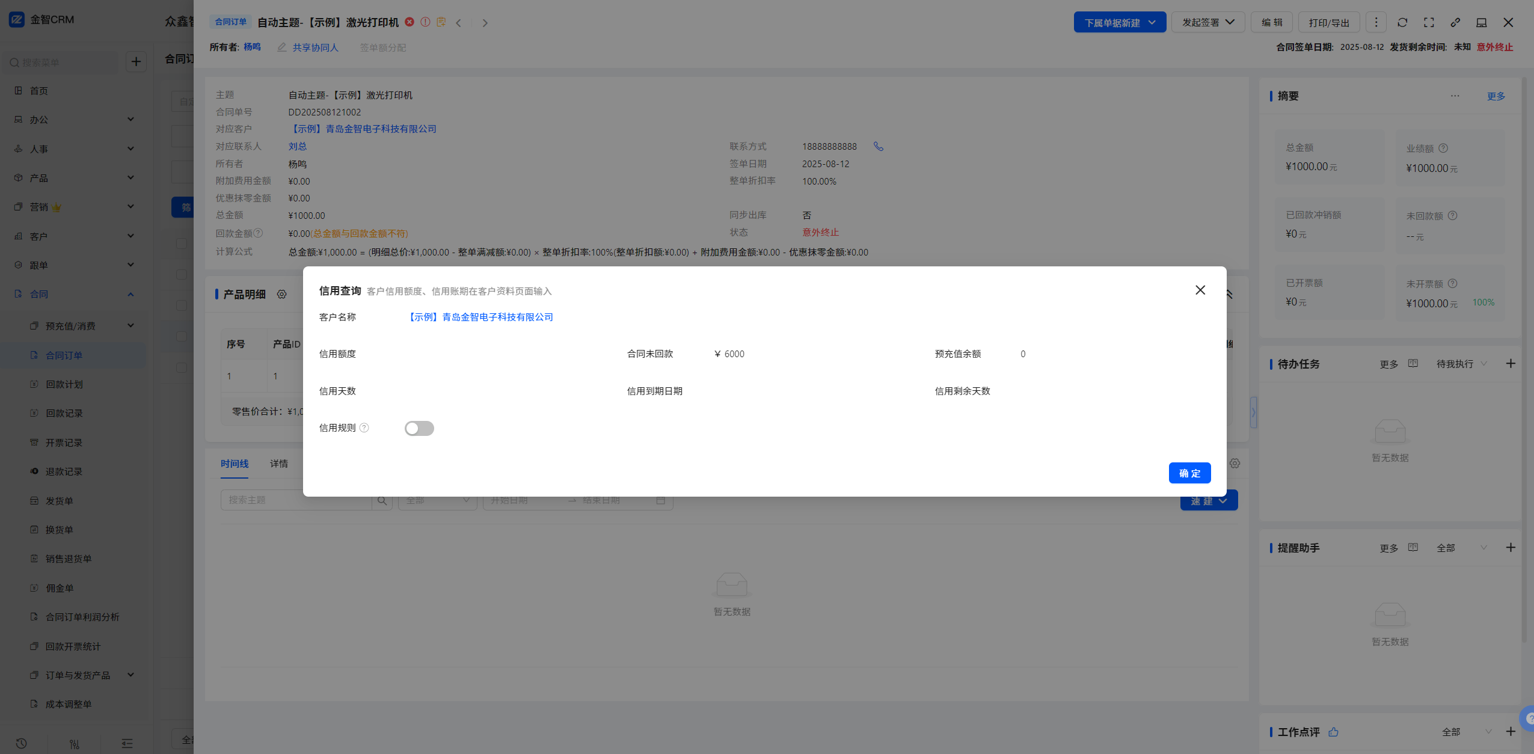Open customer link 青岛金智电子科技有限公司 in dialog

point(480,317)
